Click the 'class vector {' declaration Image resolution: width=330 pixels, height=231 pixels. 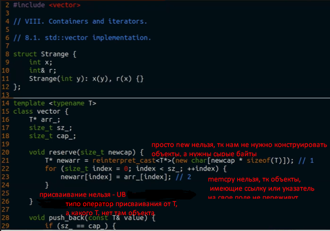pyautogui.click(x=40, y=111)
